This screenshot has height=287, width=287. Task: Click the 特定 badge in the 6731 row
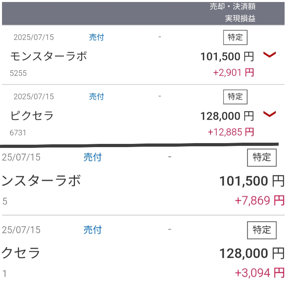click(235, 96)
